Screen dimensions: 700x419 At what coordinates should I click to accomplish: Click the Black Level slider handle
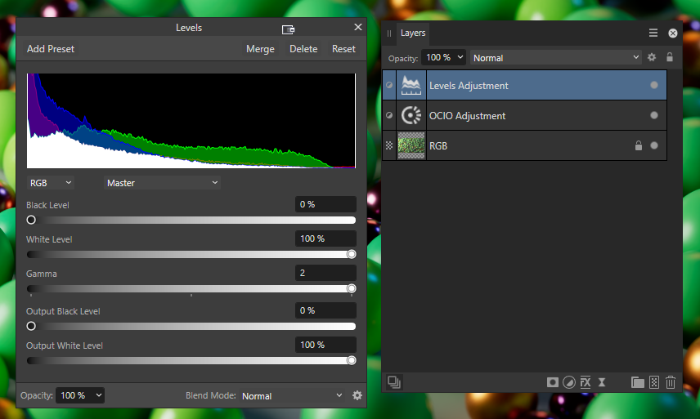[x=31, y=220]
